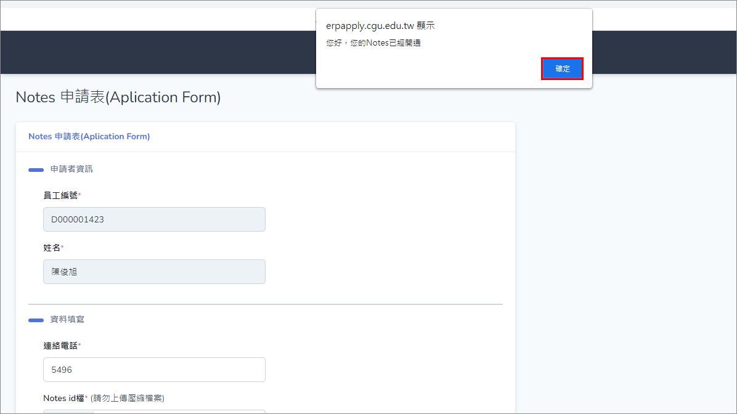Screen dimensions: 737x414
Task: Click the 員工編號 field showing D000001423
Action: pyautogui.click(x=154, y=219)
